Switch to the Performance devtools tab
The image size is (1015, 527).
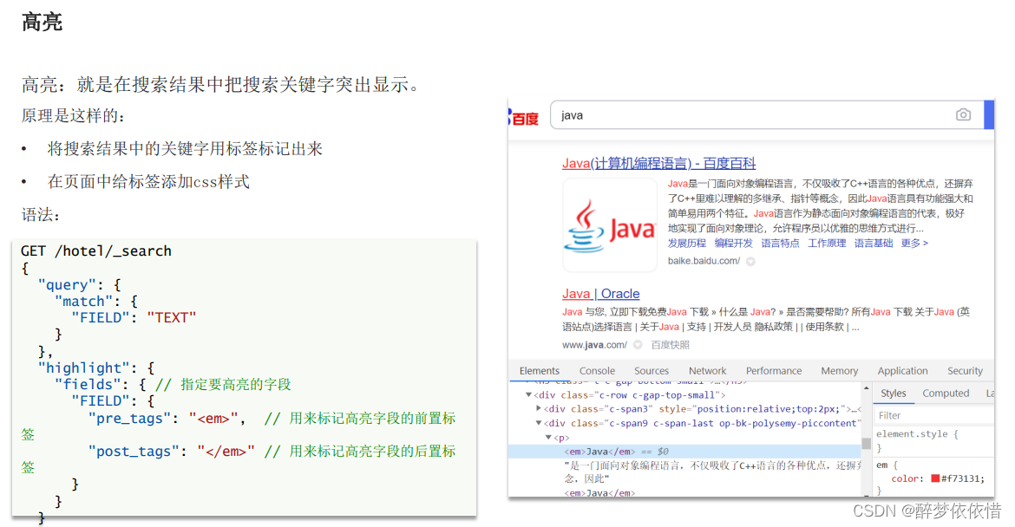pyautogui.click(x=774, y=370)
